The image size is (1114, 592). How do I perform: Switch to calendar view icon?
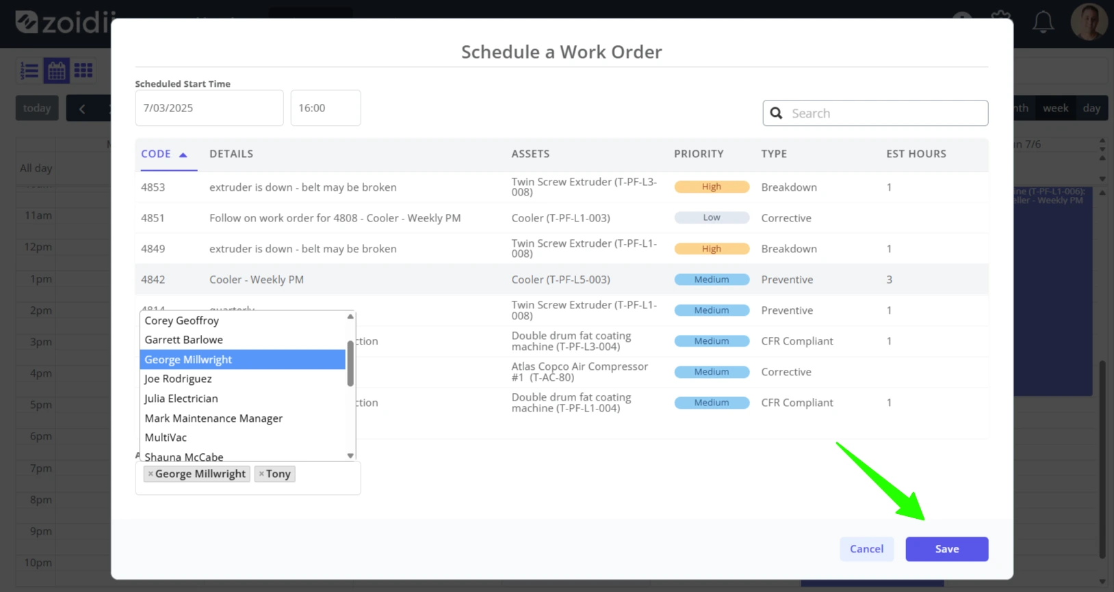click(x=57, y=70)
